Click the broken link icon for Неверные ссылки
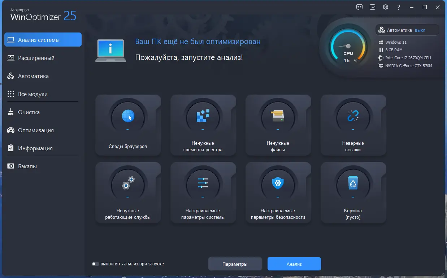 pos(353,116)
